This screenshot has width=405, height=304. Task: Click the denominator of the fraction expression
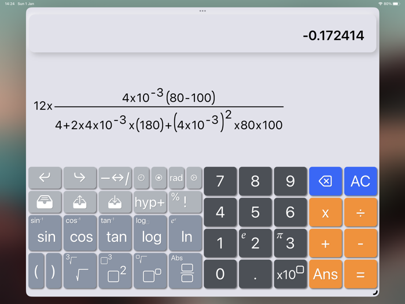(169, 121)
